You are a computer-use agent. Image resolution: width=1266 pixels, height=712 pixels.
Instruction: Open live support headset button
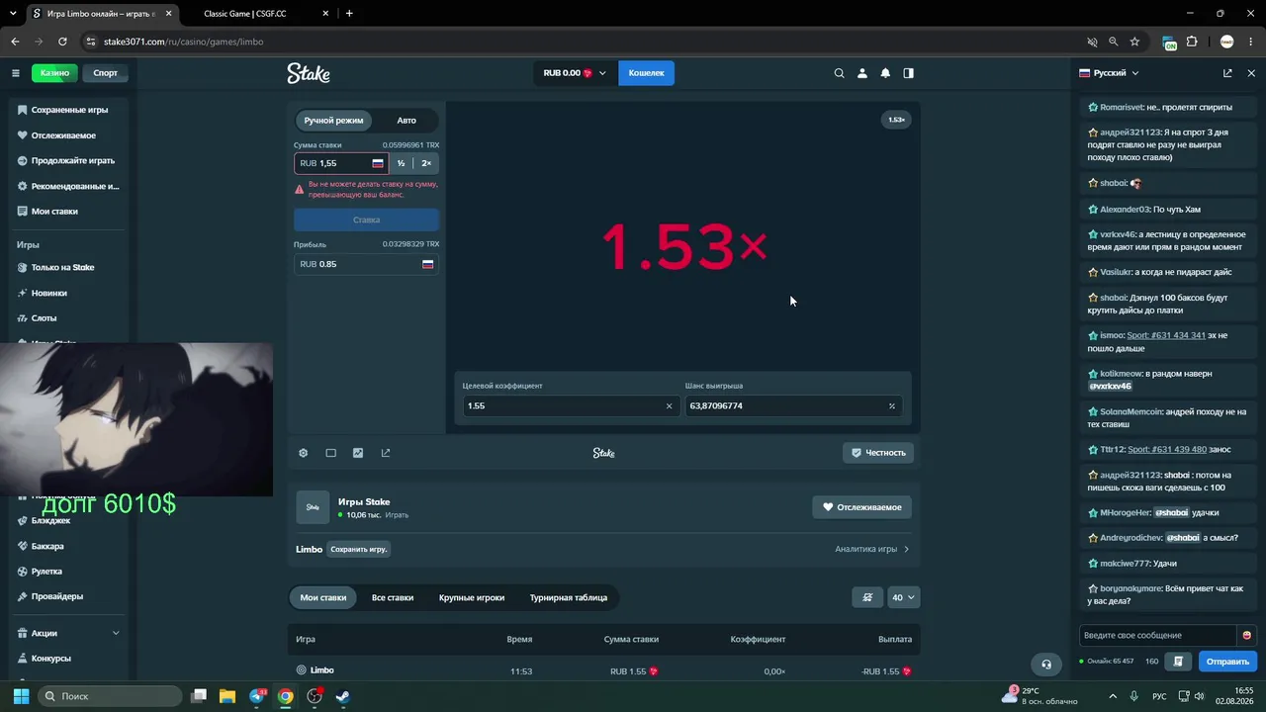[x=1045, y=664]
